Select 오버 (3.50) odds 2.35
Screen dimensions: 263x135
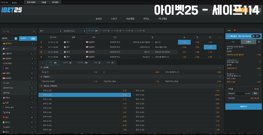tap(85, 91)
